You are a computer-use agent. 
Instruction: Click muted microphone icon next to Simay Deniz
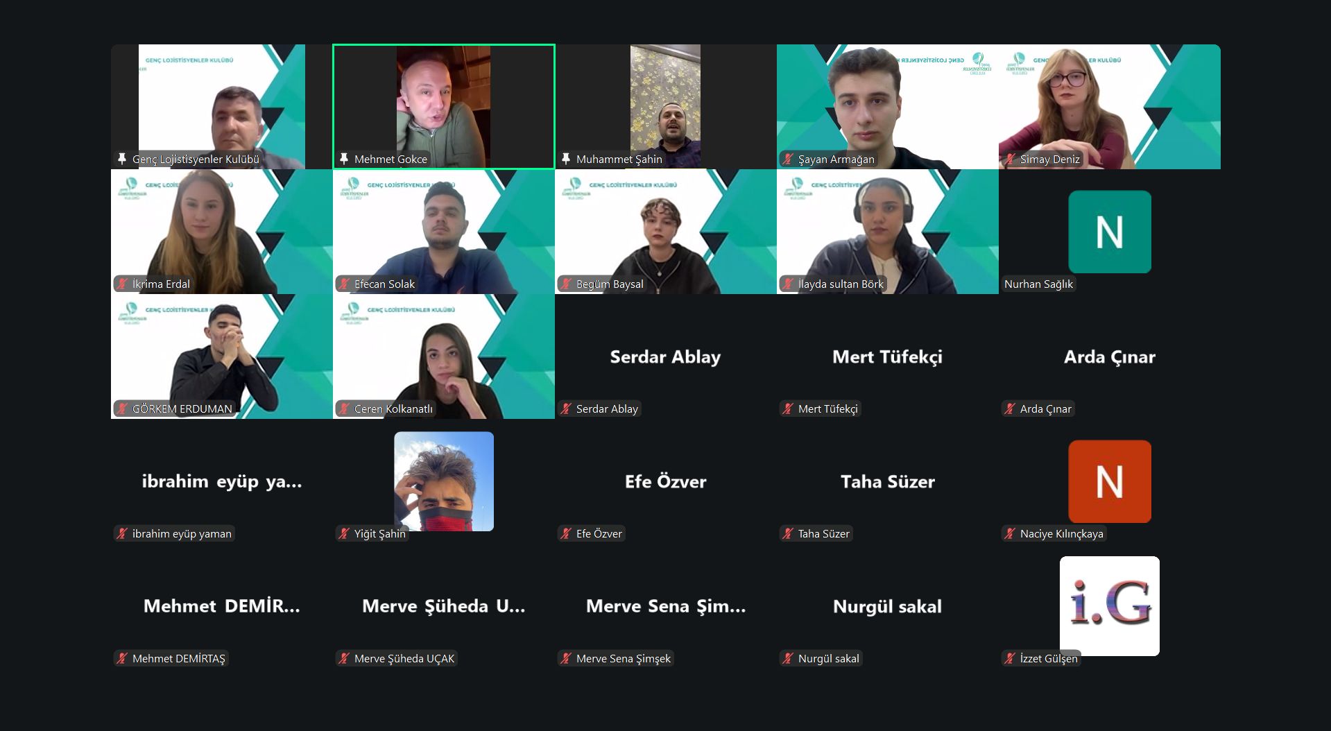tap(1009, 159)
